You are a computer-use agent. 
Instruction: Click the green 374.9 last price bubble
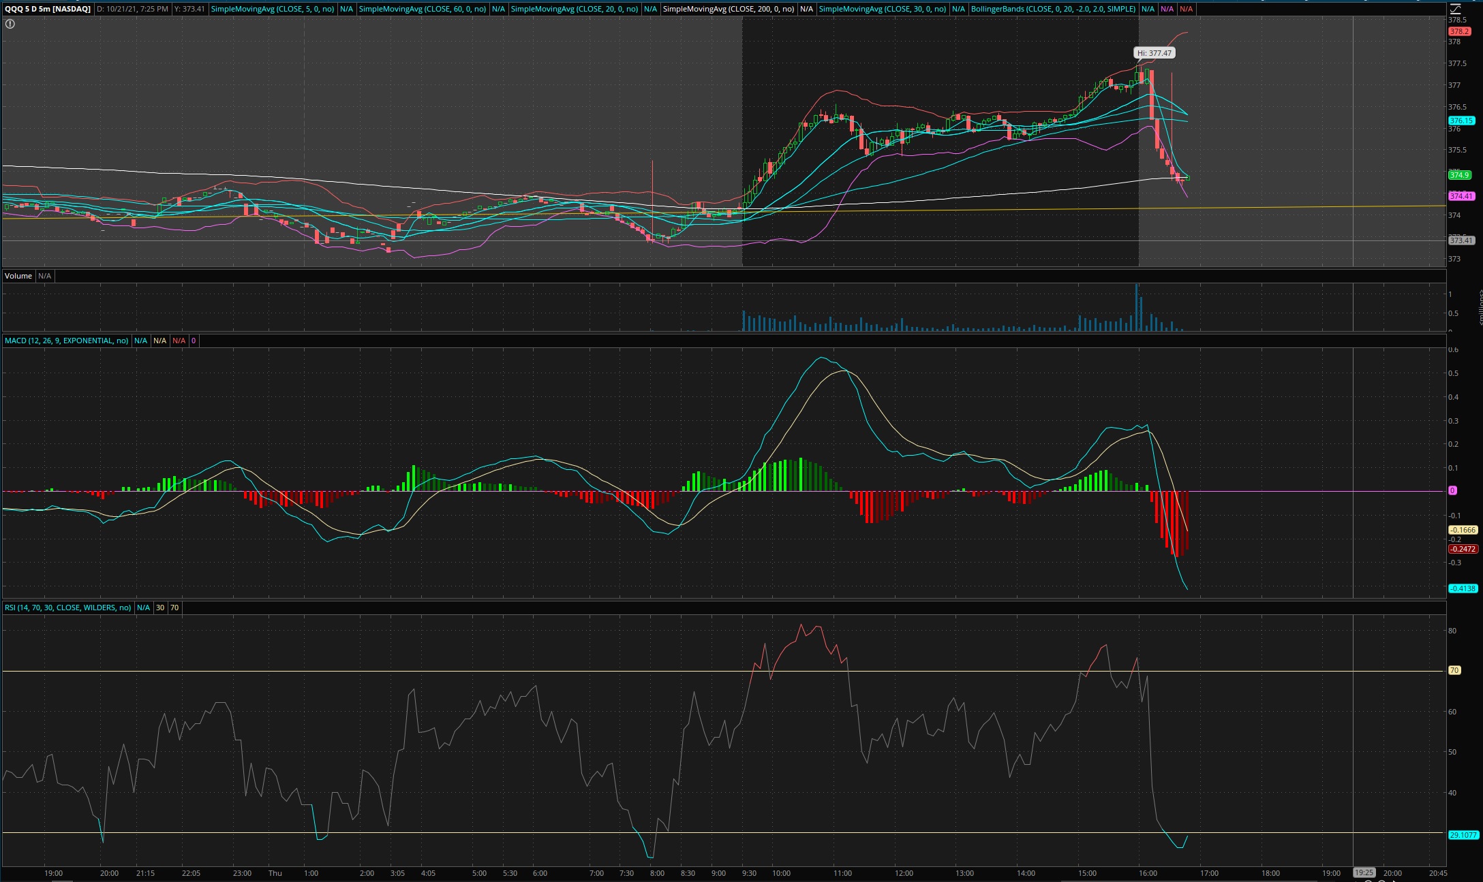(1460, 175)
